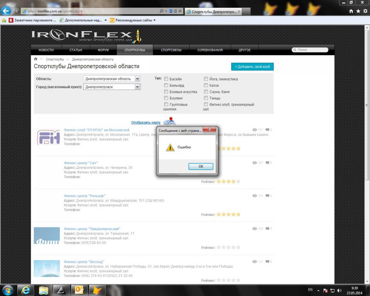Click the IE Home icon
Image resolution: width=370 pixels, height=296 pixels.
pos(351,12)
